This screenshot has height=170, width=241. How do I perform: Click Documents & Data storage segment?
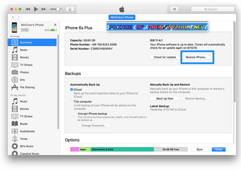122,149
